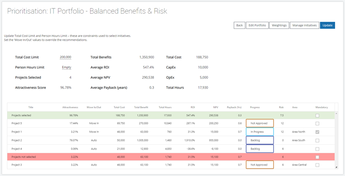Open Move In/Out Auto dropdown for Project 4
345x176 pixels.
(94, 149)
